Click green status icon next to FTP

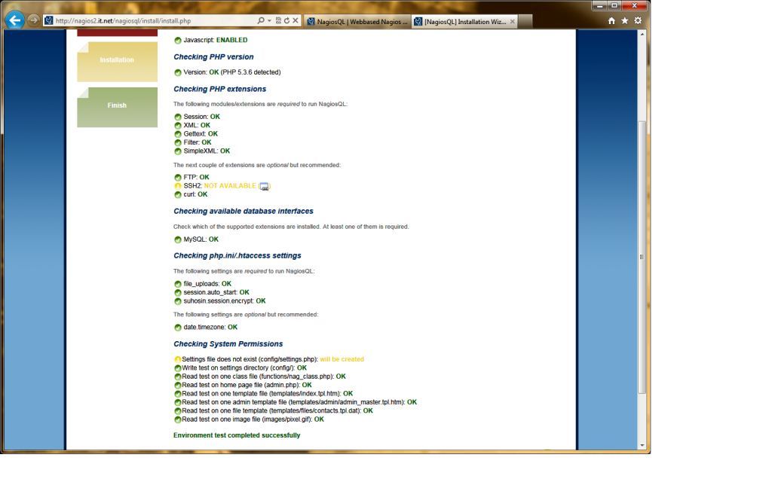click(x=178, y=177)
